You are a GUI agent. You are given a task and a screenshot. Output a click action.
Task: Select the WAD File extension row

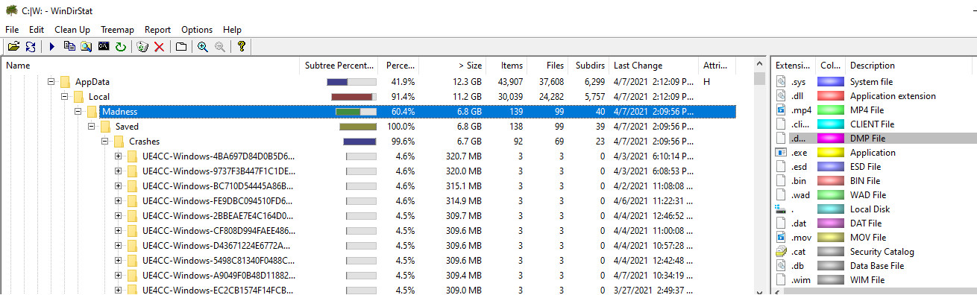point(873,195)
